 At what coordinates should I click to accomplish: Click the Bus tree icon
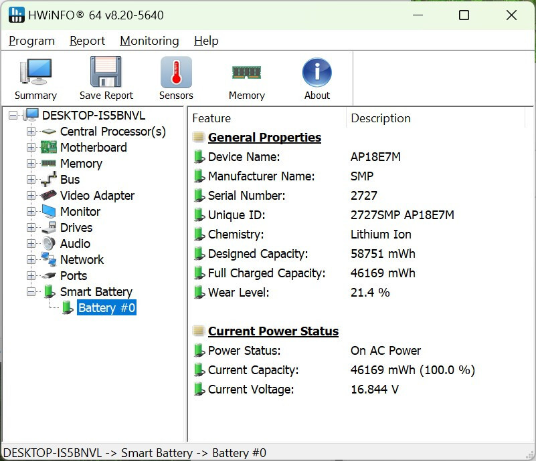pyautogui.click(x=49, y=180)
